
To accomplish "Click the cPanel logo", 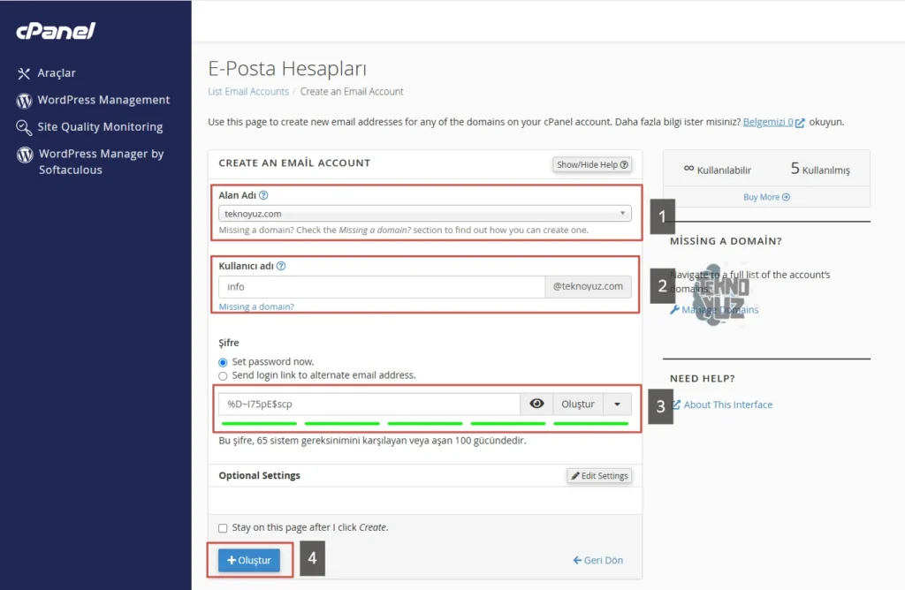I will (56, 31).
